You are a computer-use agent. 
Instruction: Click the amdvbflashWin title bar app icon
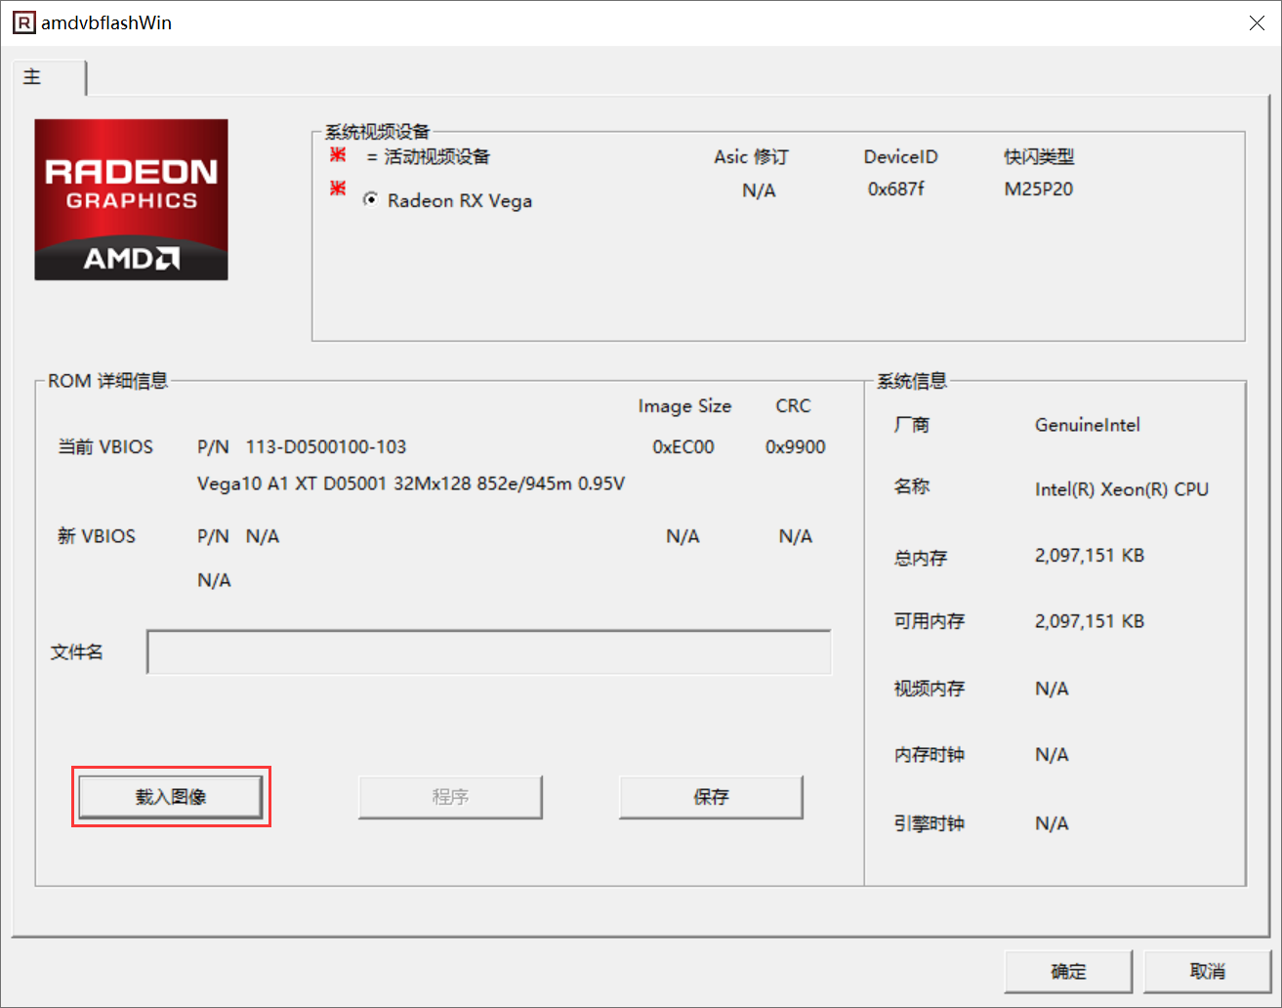(23, 22)
